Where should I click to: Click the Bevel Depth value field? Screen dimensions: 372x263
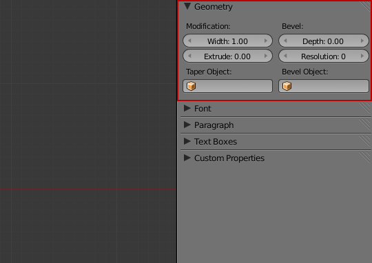pos(324,41)
